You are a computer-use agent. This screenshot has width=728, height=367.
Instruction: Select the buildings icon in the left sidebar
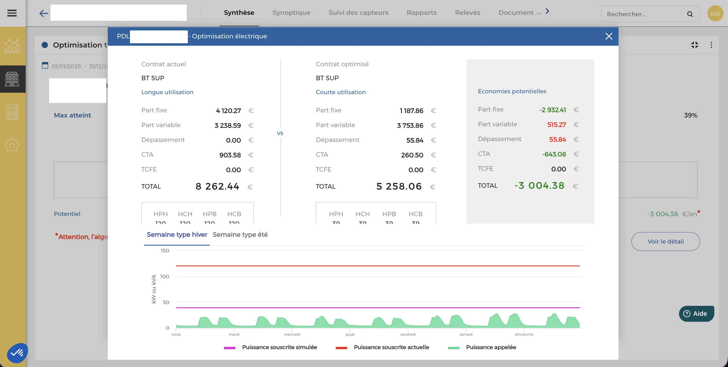point(12,79)
